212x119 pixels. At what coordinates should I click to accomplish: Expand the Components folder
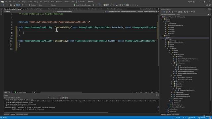coord(172,82)
